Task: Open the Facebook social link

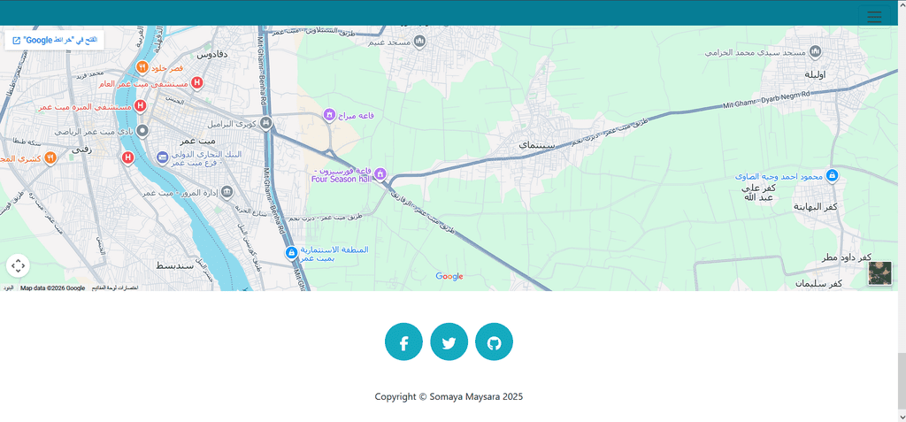Action: point(403,341)
